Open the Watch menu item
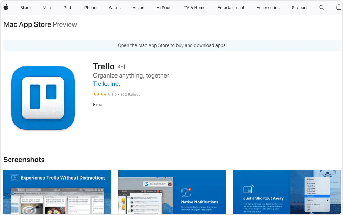The height and width of the screenshot is (215, 343). click(x=114, y=8)
